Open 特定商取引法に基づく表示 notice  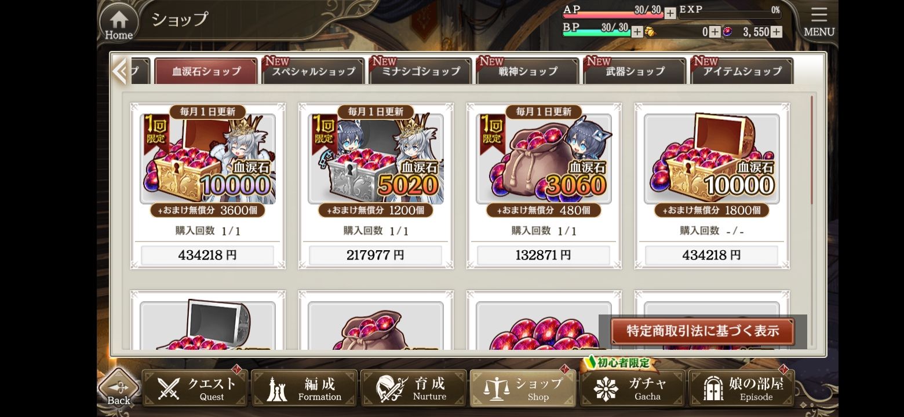[x=702, y=331]
